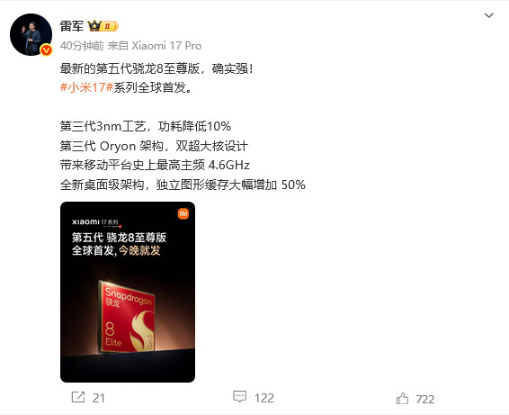Screen dimensions: 509x415
Task: Click the 第五代 骁龙8至尊版 poster headline
Action: (119, 238)
